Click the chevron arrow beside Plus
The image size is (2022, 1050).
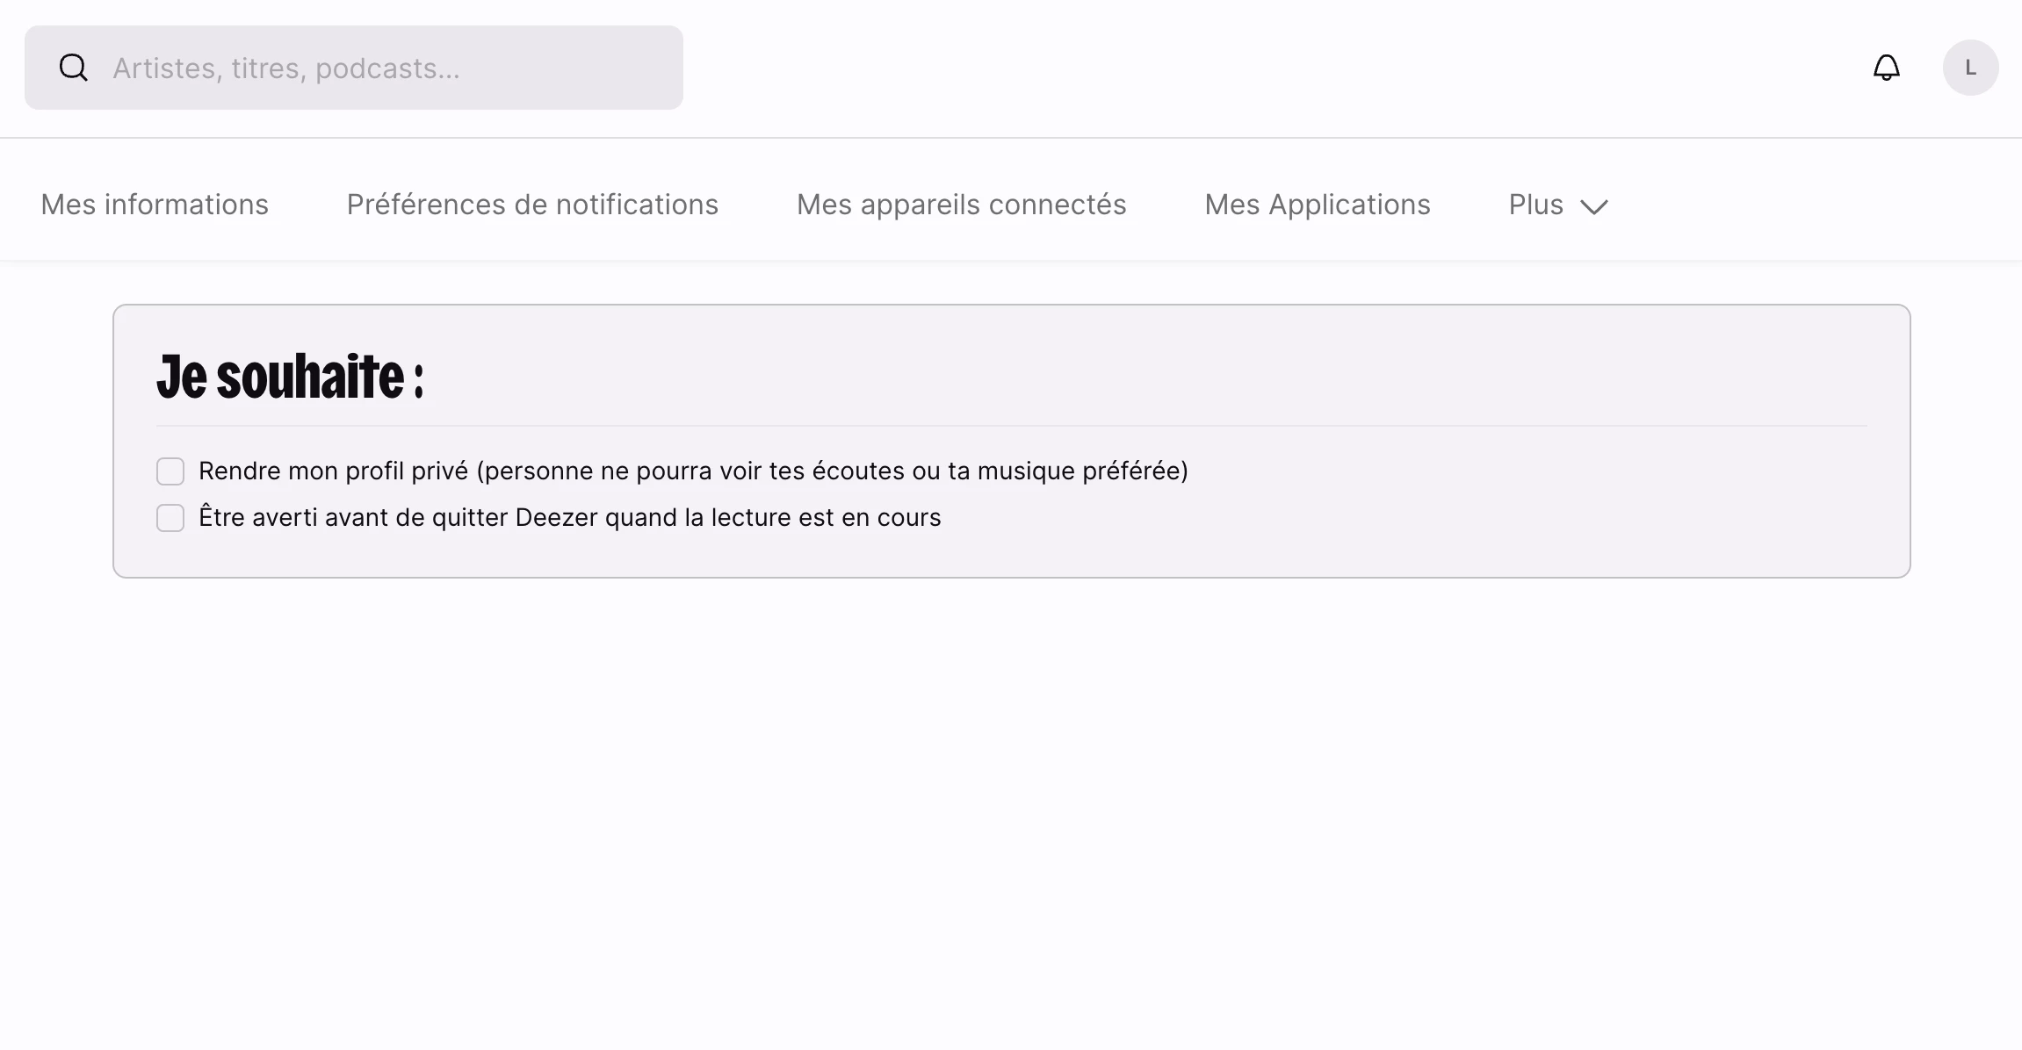tap(1593, 206)
